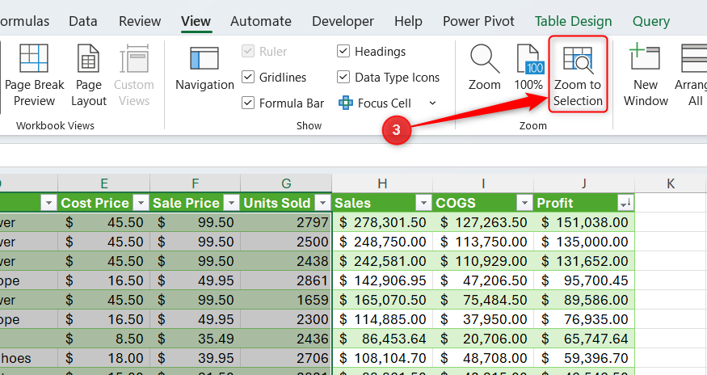Open the Navigation pane
Screen dimensions: 707x375
pos(204,69)
